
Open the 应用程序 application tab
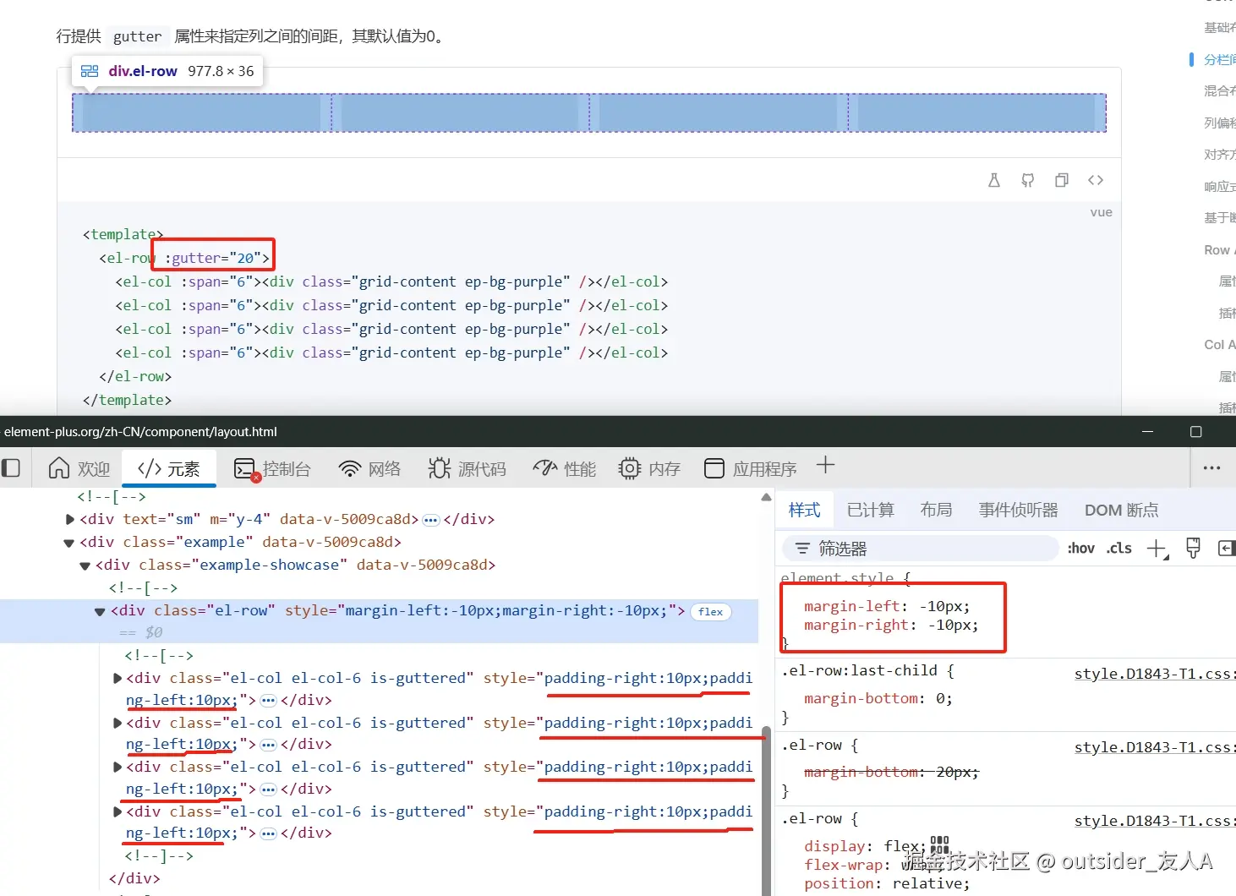(751, 468)
